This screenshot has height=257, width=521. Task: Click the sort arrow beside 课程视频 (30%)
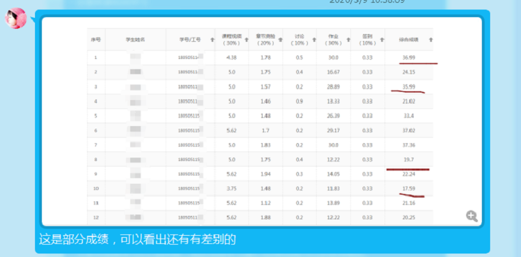(x=246, y=40)
